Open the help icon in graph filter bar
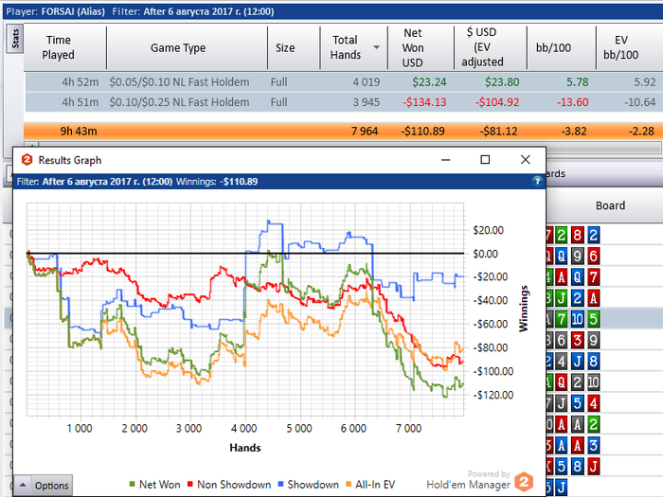Viewport: 663px width, 497px height. pyautogui.click(x=537, y=182)
